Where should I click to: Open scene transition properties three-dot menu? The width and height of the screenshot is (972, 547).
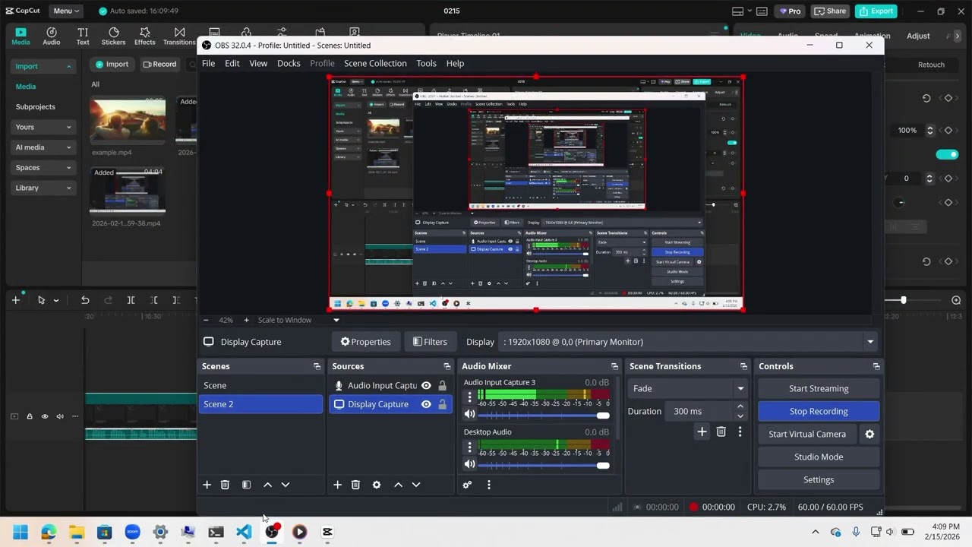pos(740,432)
